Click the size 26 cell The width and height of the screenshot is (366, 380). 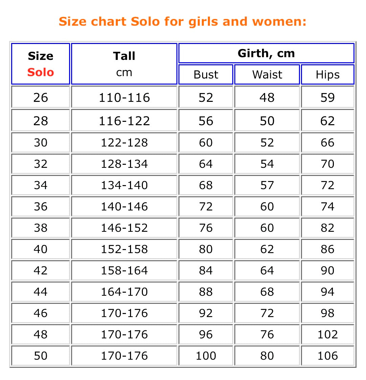point(41,97)
